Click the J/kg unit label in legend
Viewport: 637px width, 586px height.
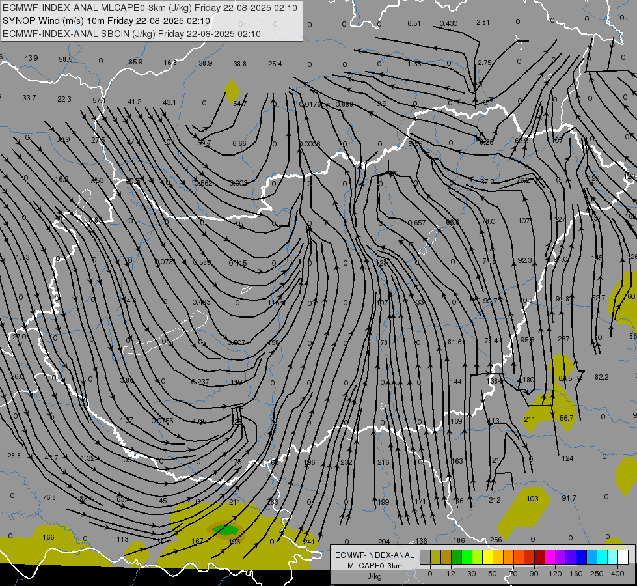[375, 576]
